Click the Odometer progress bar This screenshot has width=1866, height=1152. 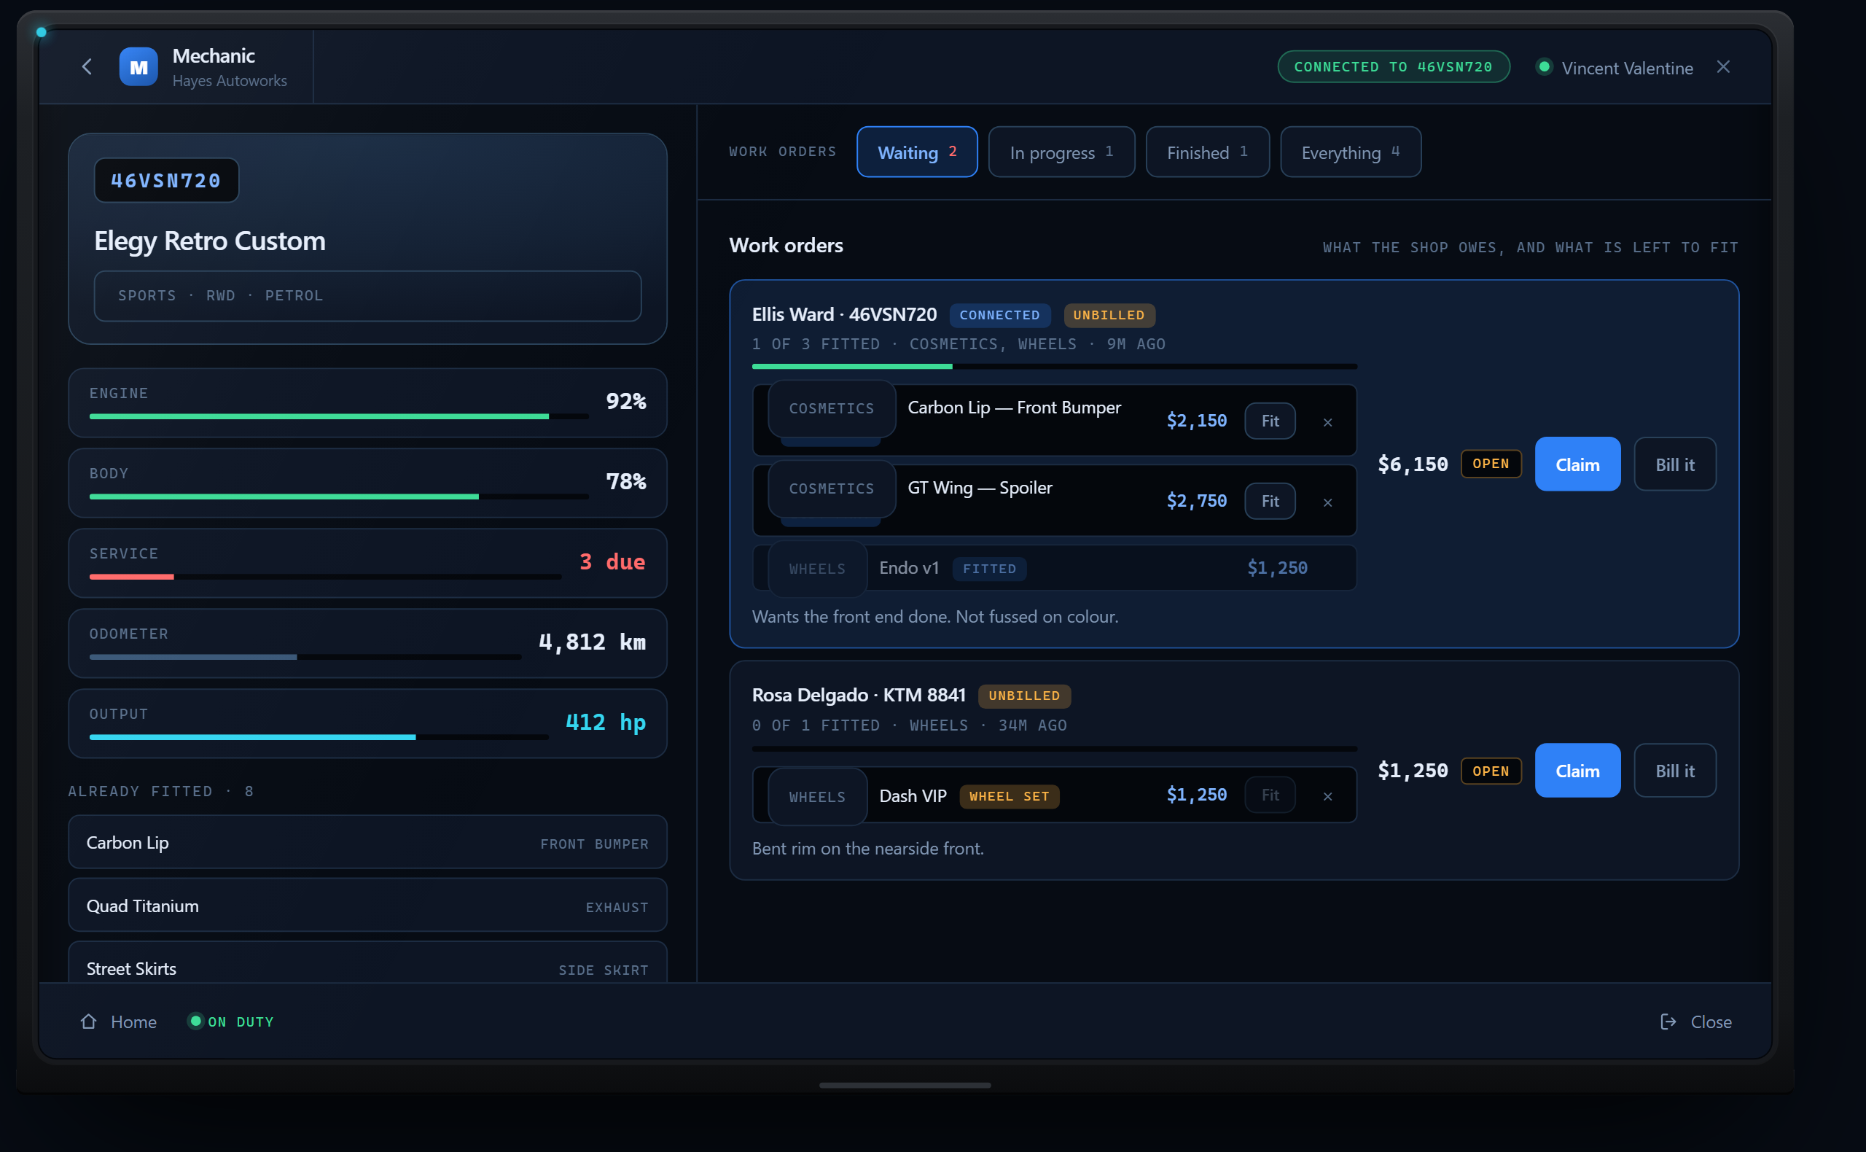pos(305,657)
